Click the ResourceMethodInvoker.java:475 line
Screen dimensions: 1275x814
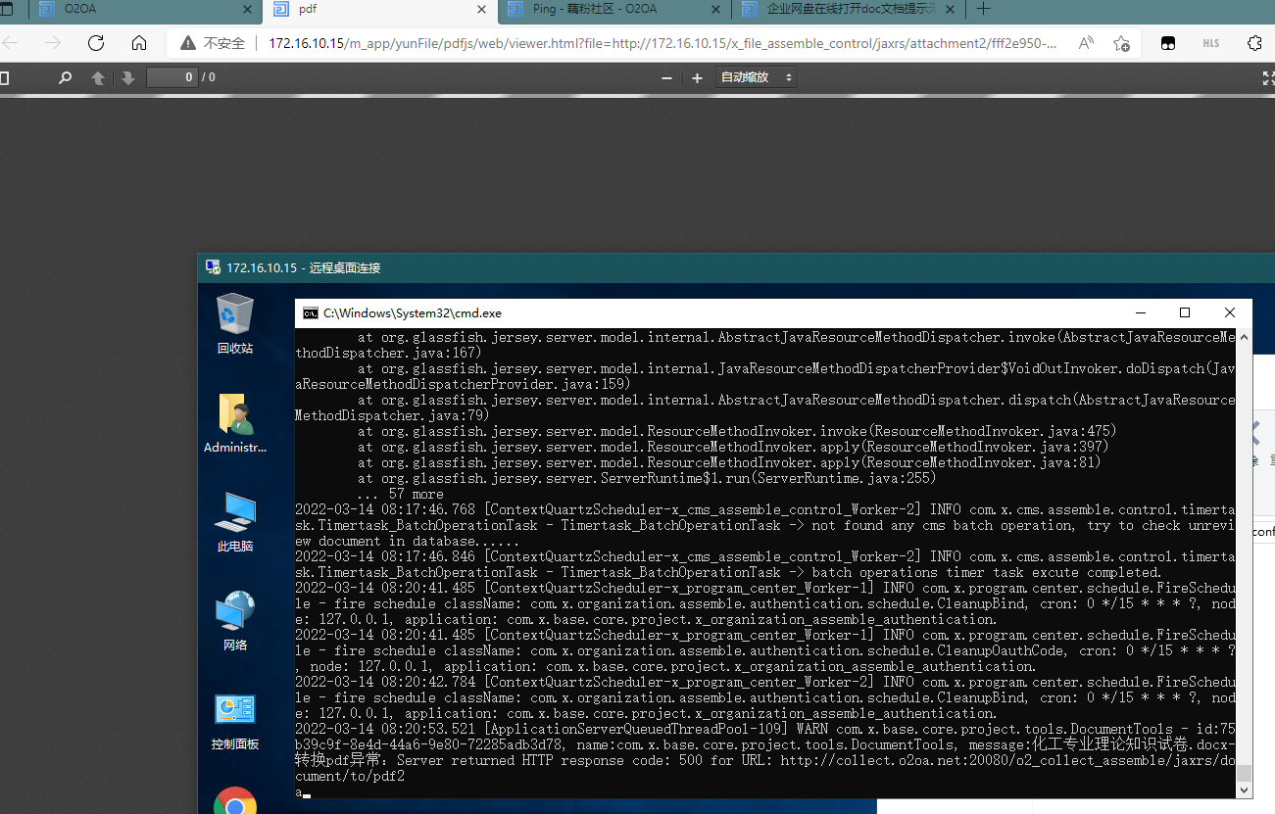pos(737,431)
